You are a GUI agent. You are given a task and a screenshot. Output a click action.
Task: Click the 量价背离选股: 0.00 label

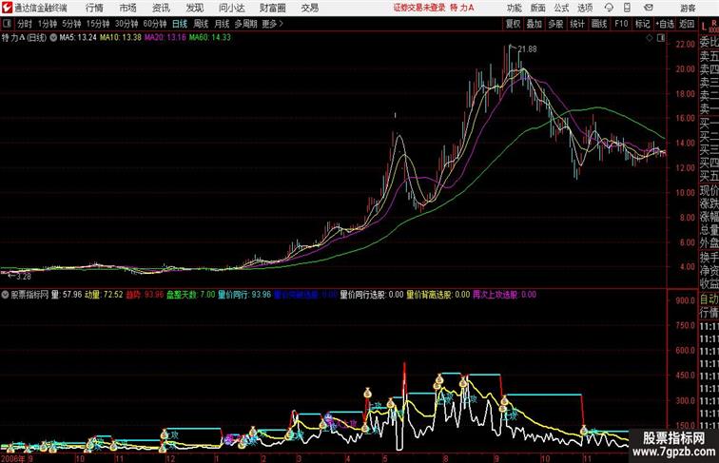tap(437, 295)
